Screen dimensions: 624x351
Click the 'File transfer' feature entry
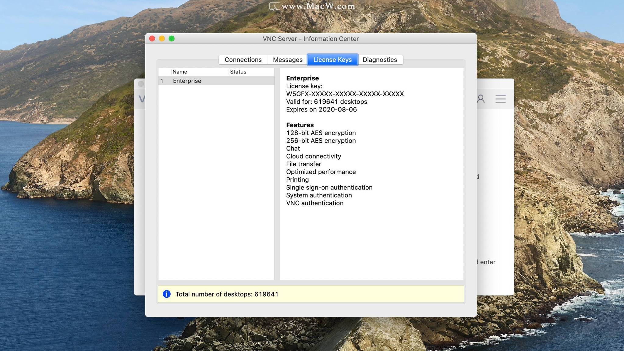click(303, 164)
